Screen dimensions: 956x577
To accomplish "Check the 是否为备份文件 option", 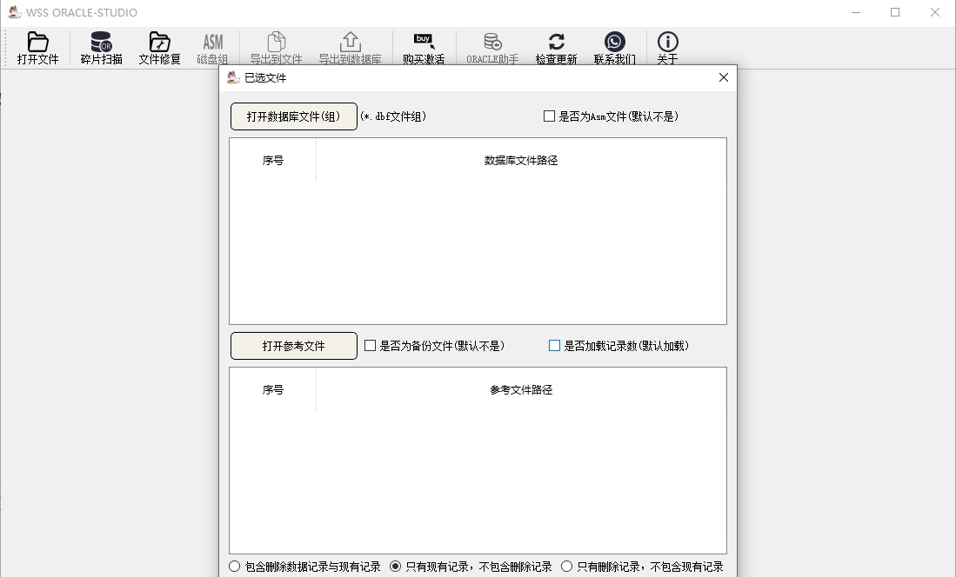I will (369, 345).
